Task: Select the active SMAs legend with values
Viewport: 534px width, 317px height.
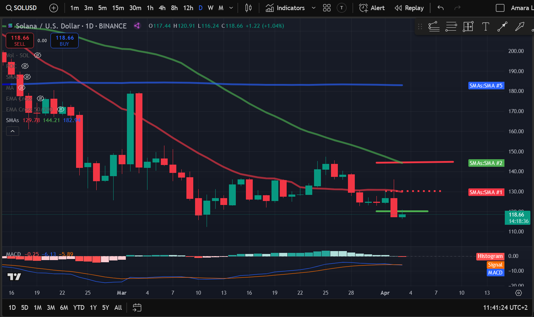Action: [x=43, y=120]
